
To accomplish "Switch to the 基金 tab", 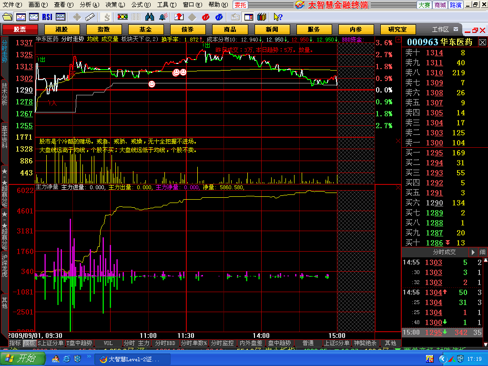I will (146, 30).
